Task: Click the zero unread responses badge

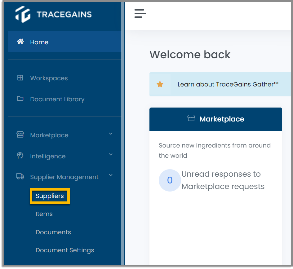Action: pyautogui.click(x=169, y=180)
